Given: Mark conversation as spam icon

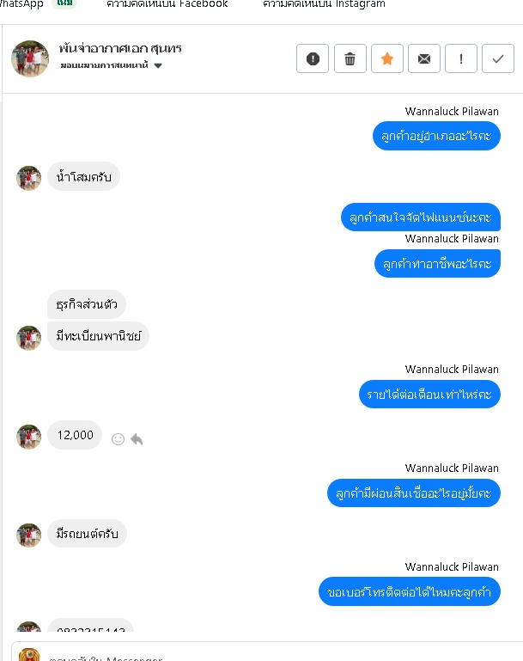Looking at the screenshot, I should (312, 58).
